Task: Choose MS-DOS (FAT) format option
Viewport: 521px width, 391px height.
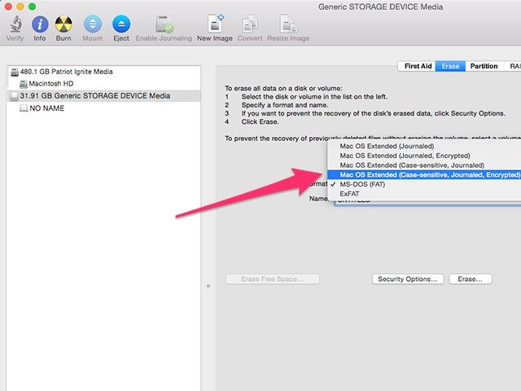Action: click(x=424, y=185)
